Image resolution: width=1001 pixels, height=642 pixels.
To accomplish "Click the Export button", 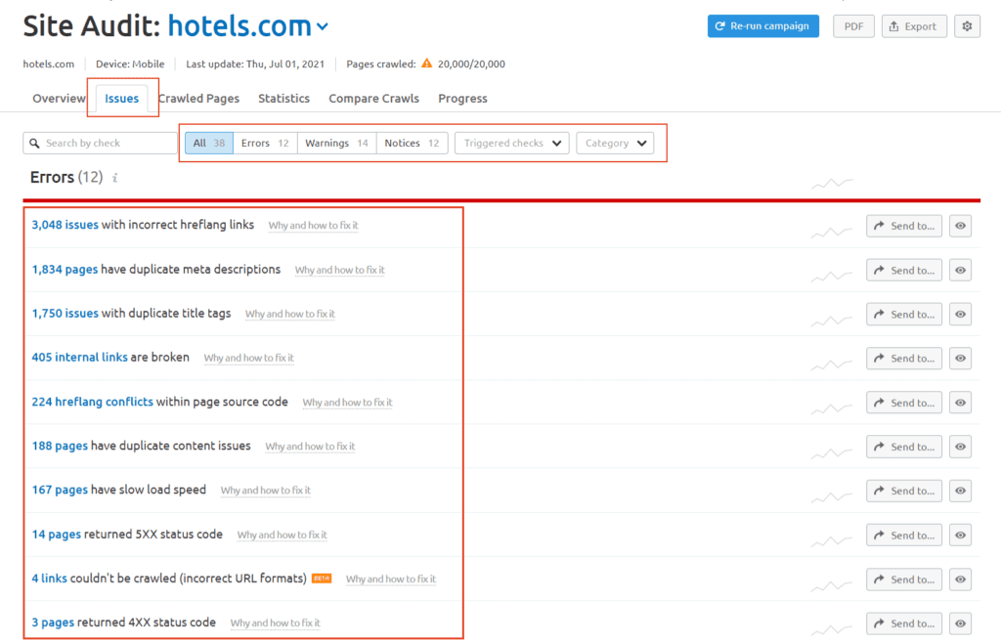I will pyautogui.click(x=914, y=26).
